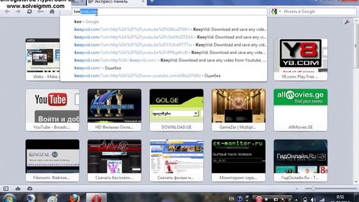This screenshot has width=359, height=202.
Task: Pause recording with red pause button
Action: pyautogui.click(x=259, y=199)
